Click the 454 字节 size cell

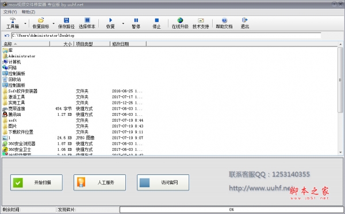point(64,108)
